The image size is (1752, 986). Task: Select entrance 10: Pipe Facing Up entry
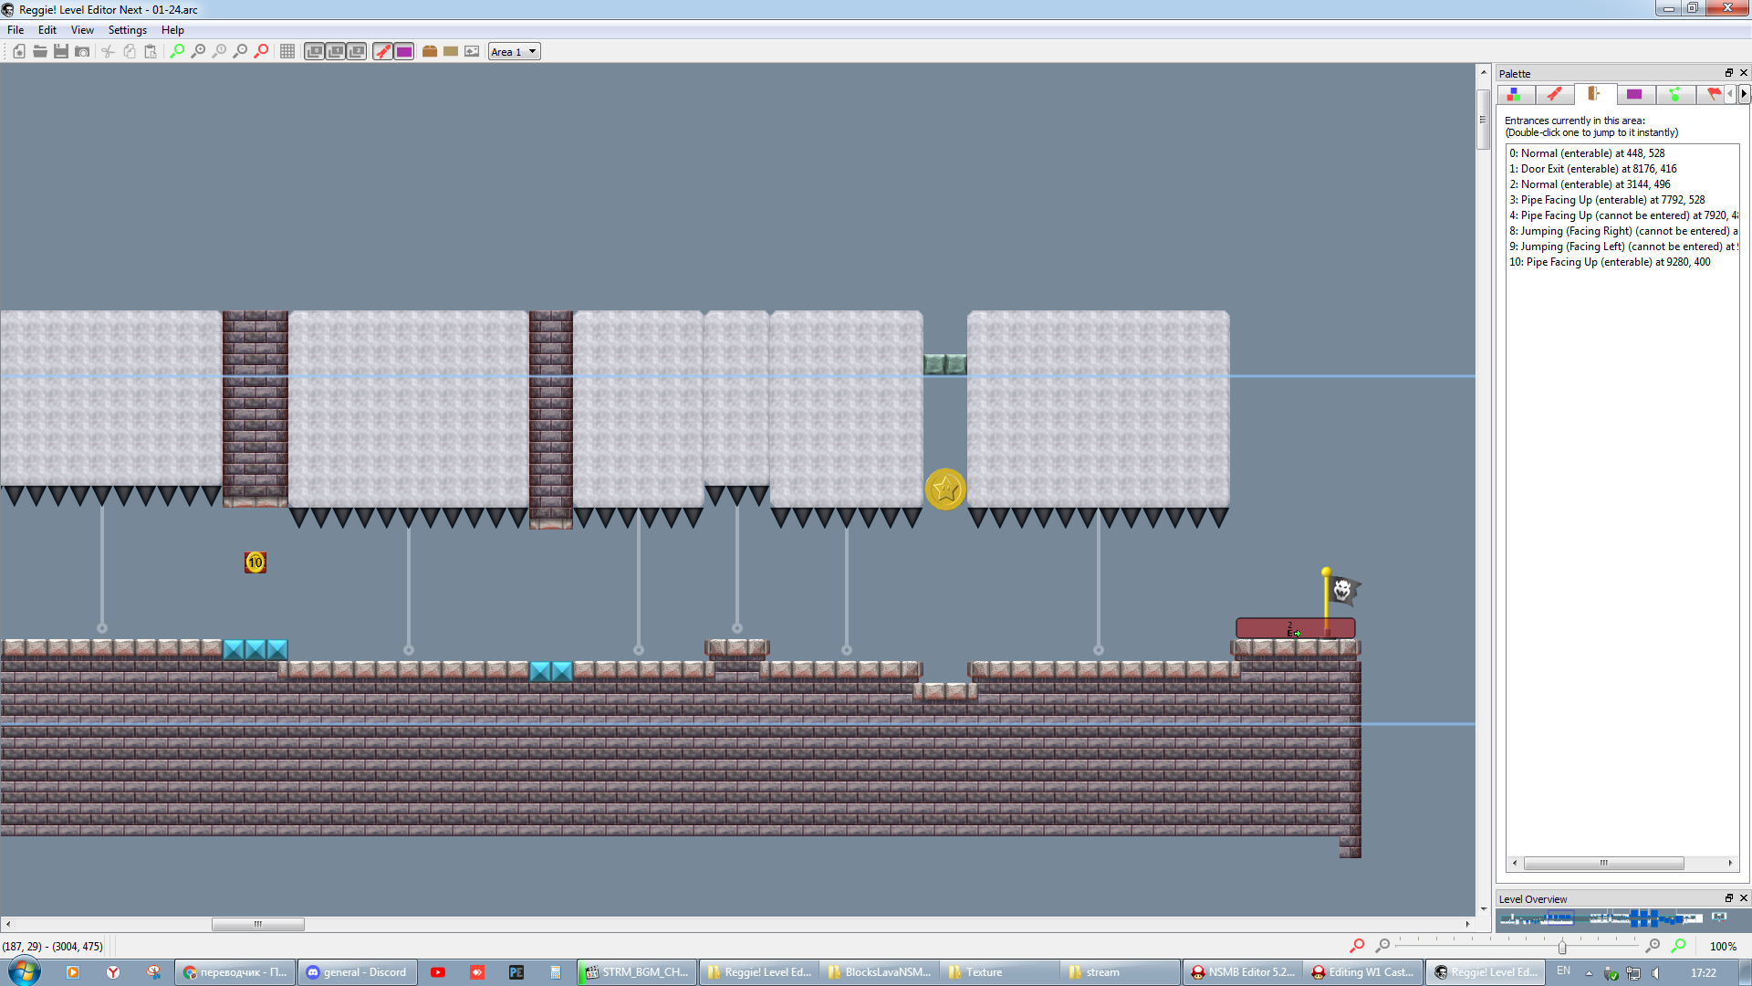tap(1609, 262)
